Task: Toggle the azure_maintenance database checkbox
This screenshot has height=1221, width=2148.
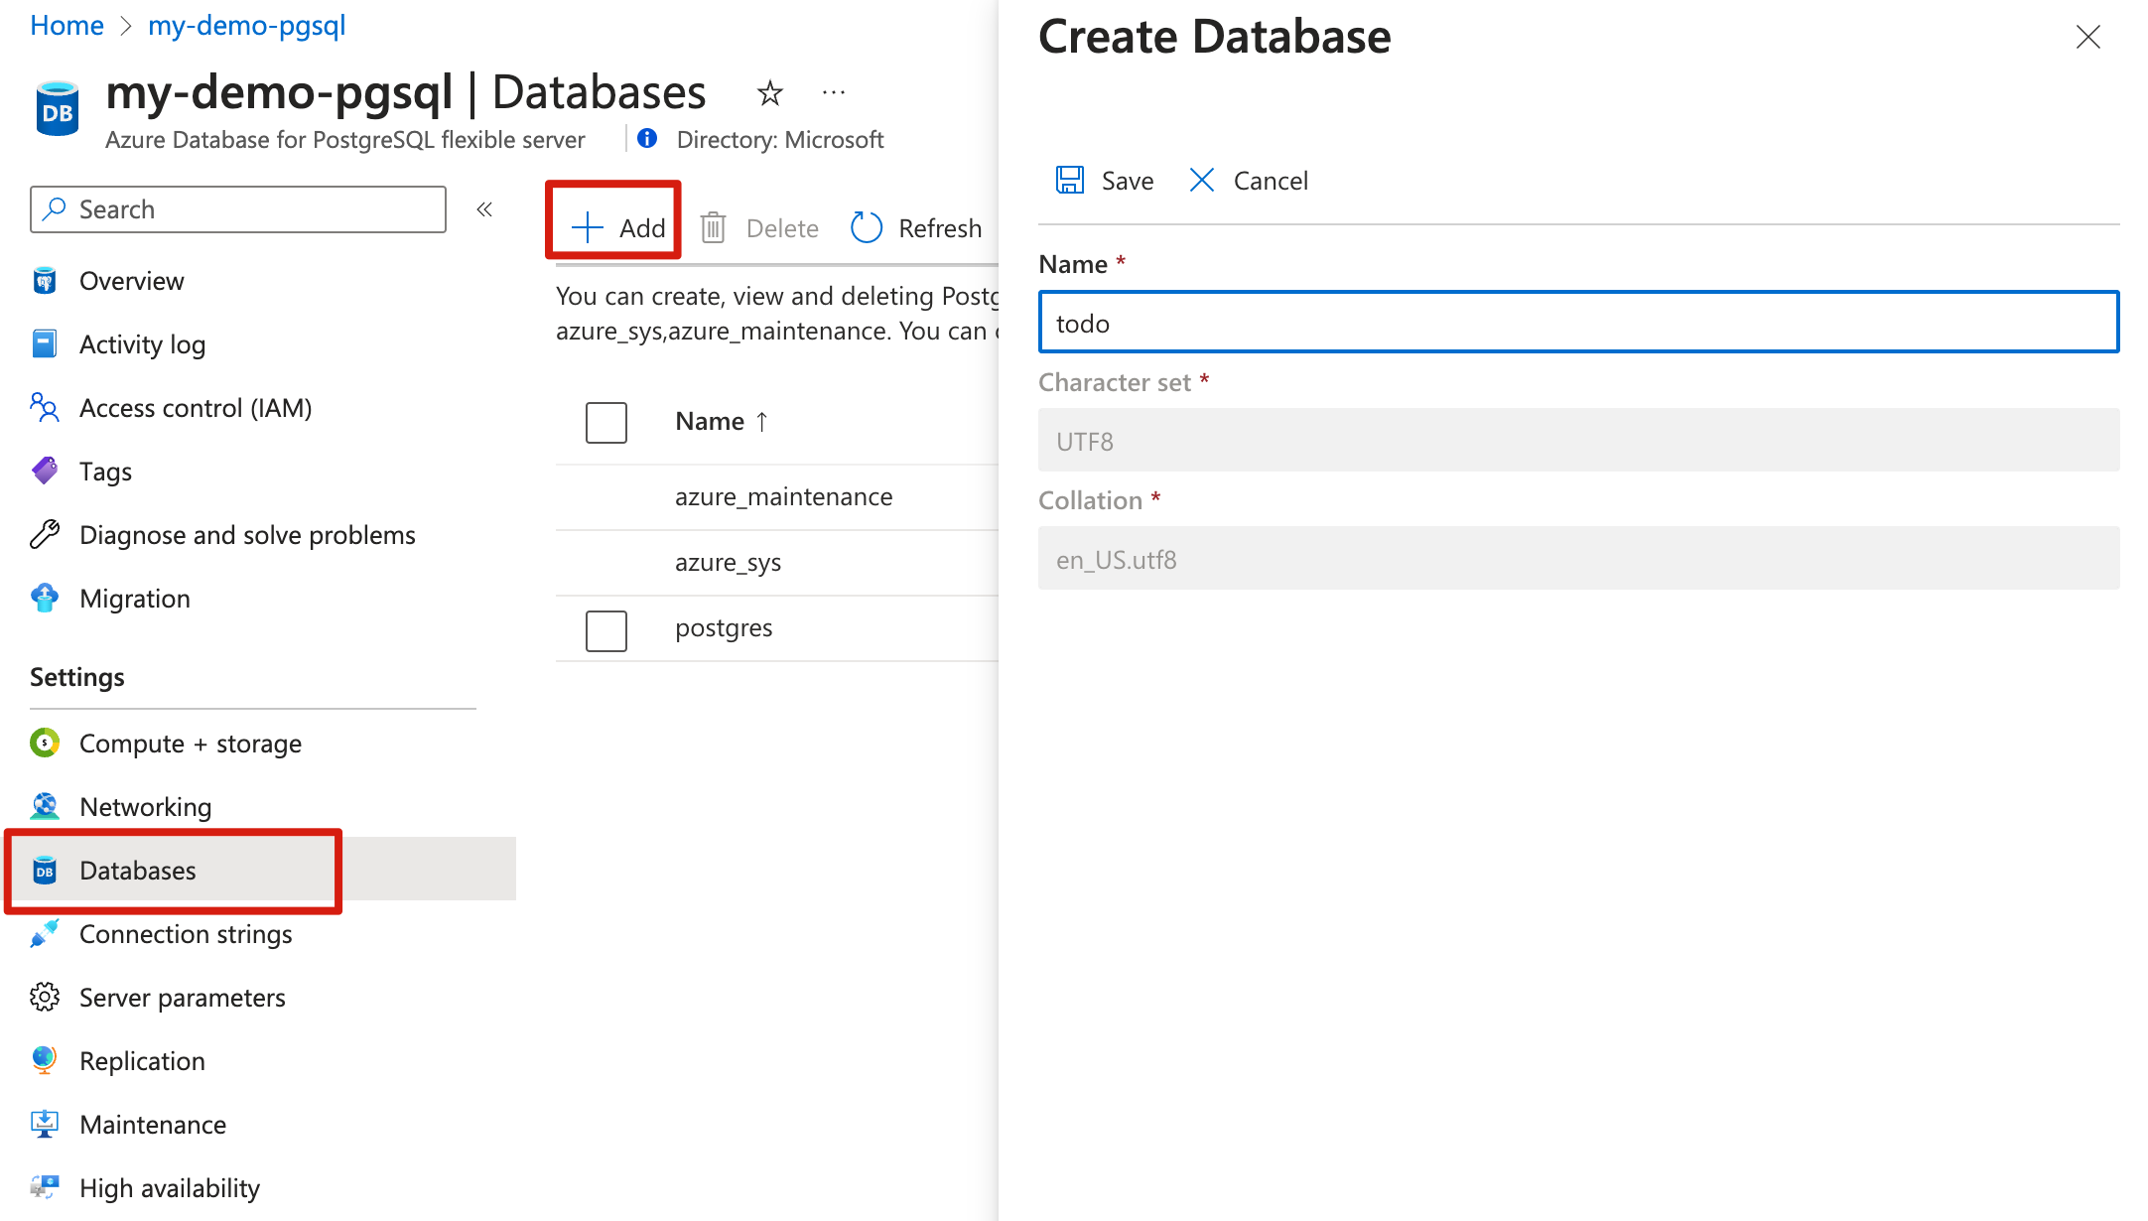Action: (x=606, y=495)
